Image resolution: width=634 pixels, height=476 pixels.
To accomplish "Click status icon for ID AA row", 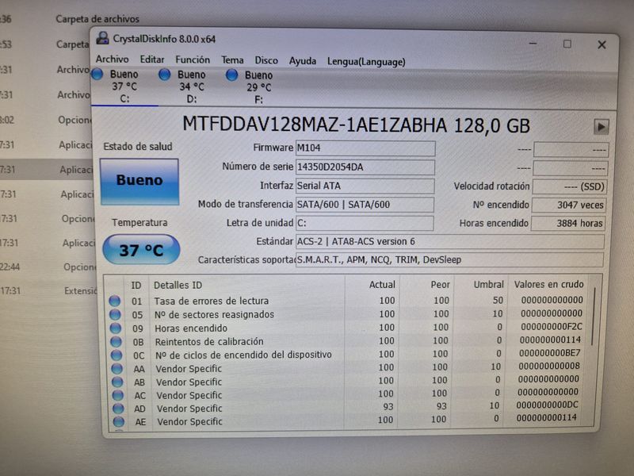I will [117, 369].
